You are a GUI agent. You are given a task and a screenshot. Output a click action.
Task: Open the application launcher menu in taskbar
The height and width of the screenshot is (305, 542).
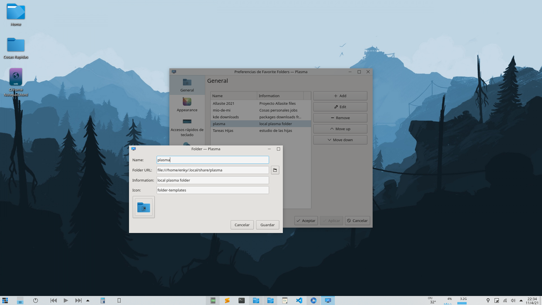click(x=5, y=300)
